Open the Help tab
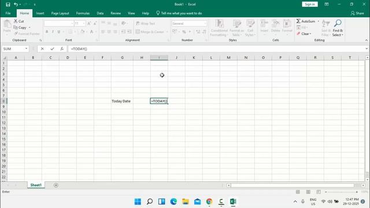The image size is (370, 208). 145,13
